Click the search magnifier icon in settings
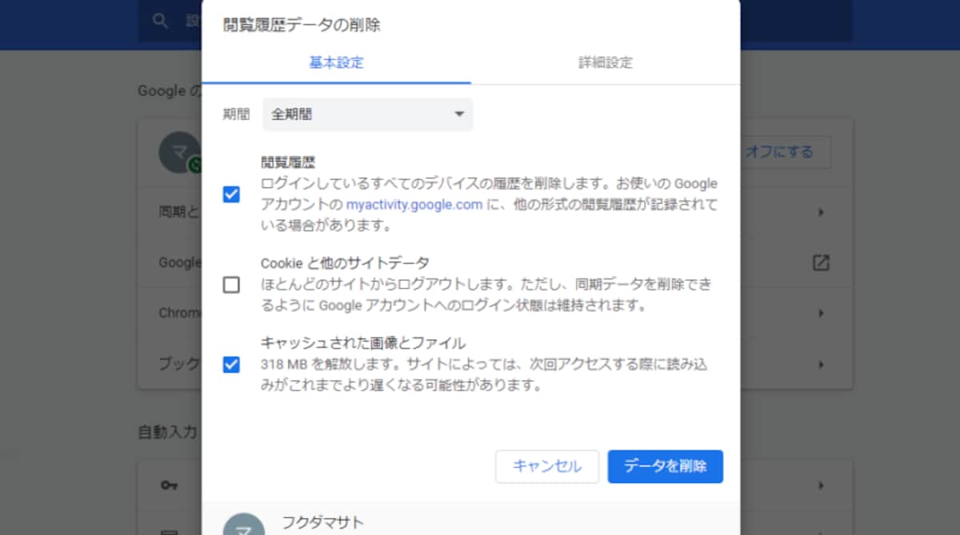960x535 pixels. (161, 21)
